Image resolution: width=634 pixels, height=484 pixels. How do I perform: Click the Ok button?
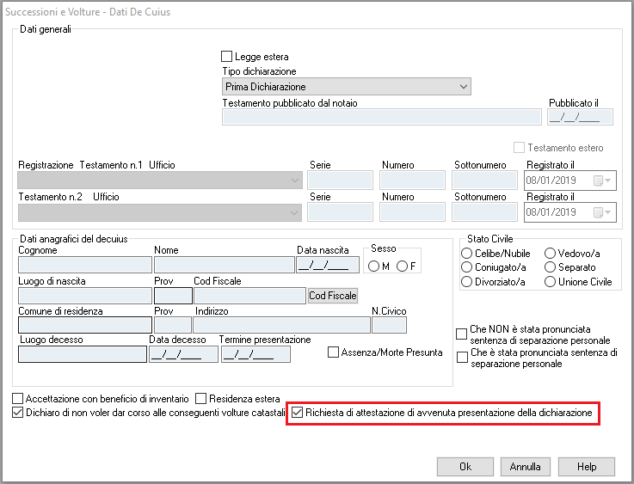coord(465,467)
